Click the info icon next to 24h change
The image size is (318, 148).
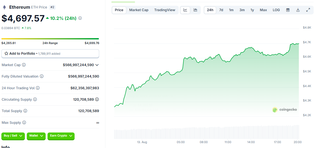coord(80,18)
